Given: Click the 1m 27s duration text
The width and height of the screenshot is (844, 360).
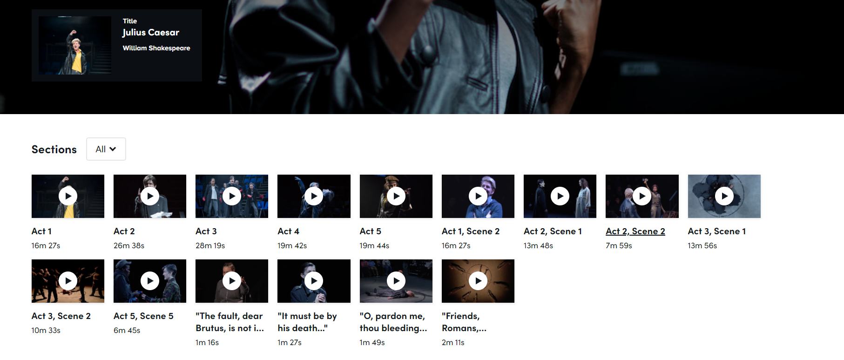Looking at the screenshot, I should (290, 342).
